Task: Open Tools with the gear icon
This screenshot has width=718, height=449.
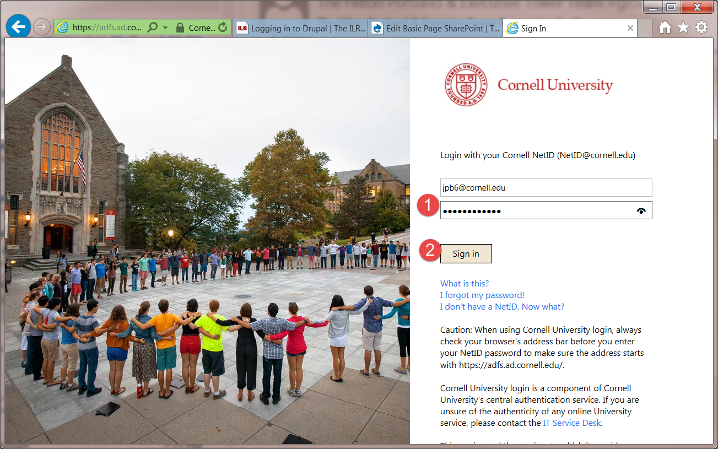Action: coord(701,27)
